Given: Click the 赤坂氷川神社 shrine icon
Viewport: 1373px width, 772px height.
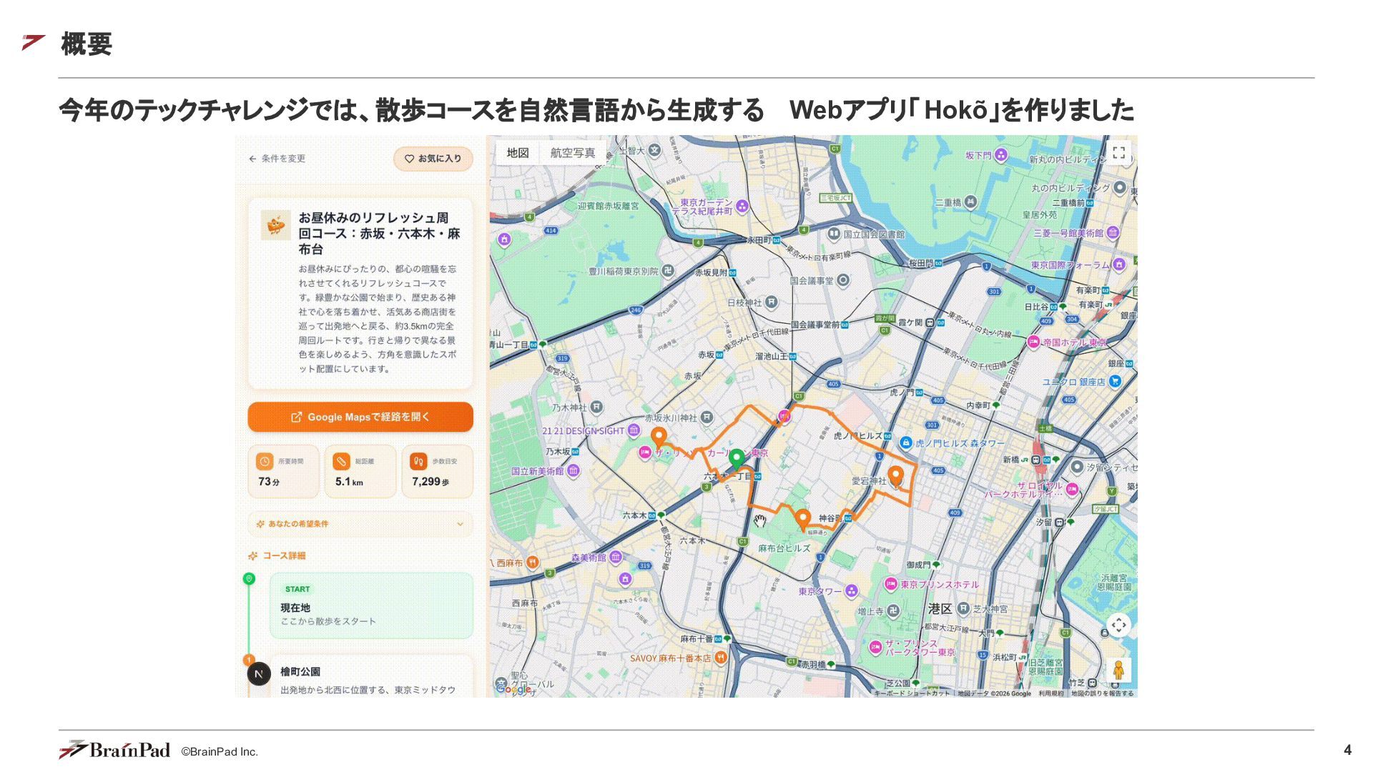Looking at the screenshot, I should click(x=707, y=417).
